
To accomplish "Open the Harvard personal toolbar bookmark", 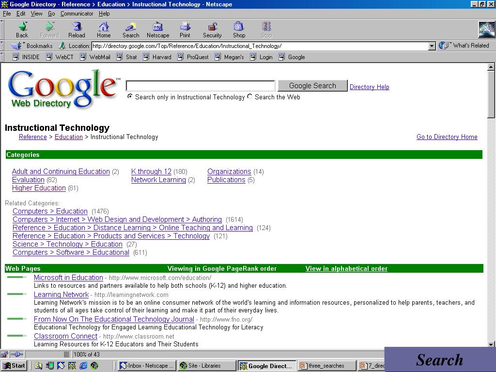I will (157, 57).
